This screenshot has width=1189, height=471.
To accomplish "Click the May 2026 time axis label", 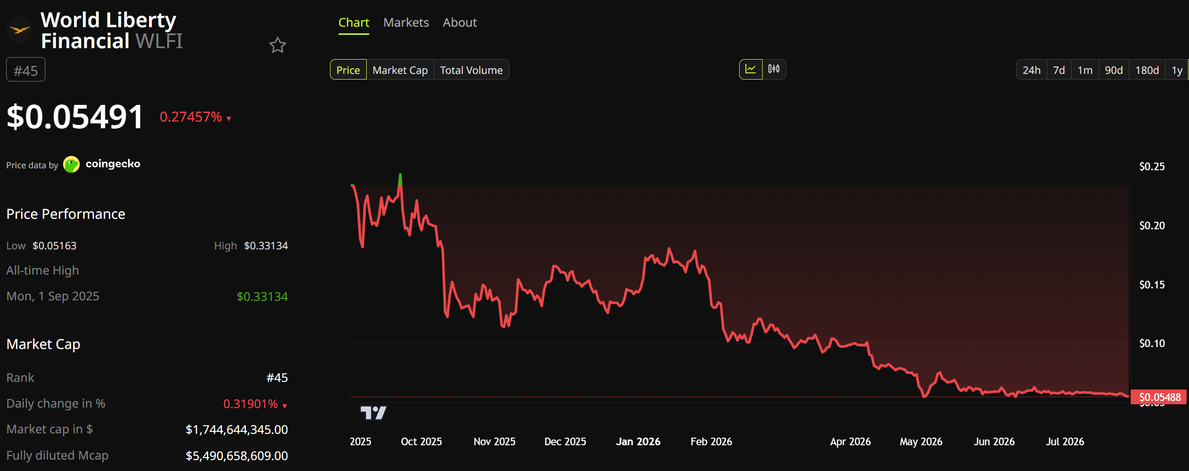I will 921,441.
